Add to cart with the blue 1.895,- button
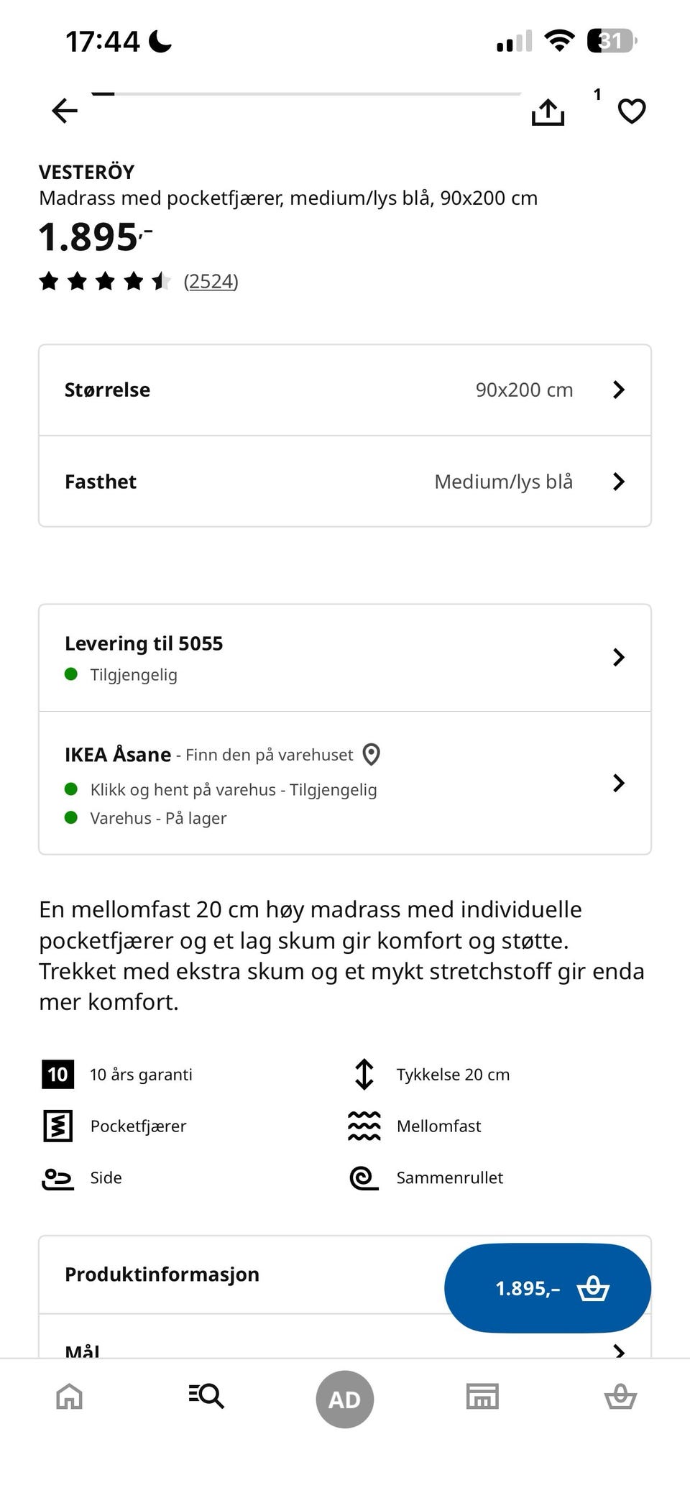This screenshot has height=1493, width=690. pos(548,1288)
